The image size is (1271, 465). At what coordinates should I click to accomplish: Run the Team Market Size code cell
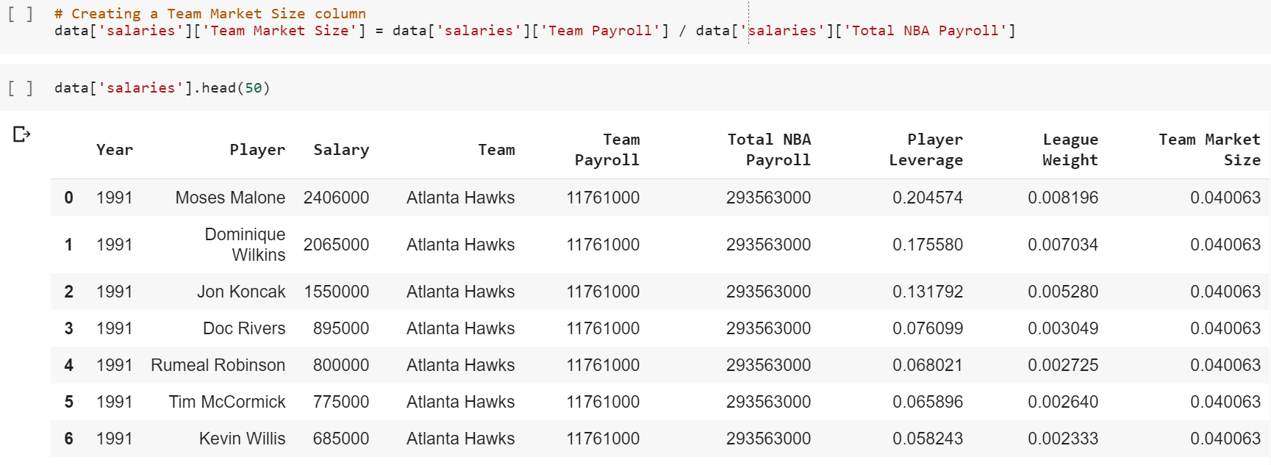pyautogui.click(x=20, y=14)
